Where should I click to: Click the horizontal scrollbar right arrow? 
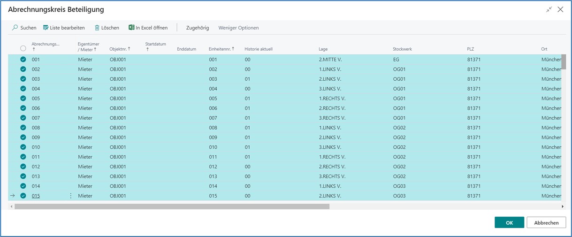[563, 206]
